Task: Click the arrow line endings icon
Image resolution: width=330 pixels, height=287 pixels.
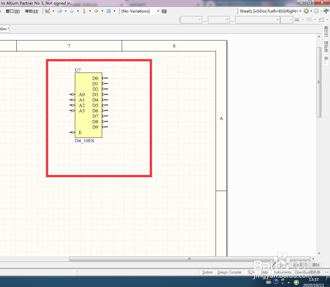Action: 321,20
